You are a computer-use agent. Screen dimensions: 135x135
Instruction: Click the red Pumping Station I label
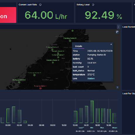[41, 86]
